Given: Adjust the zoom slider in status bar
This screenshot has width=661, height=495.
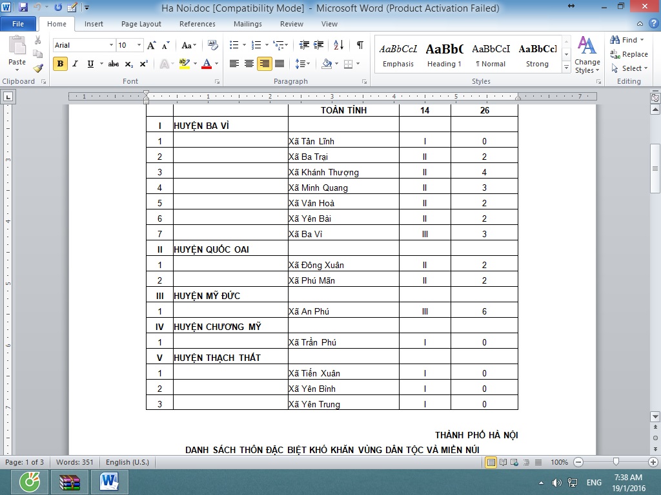Looking at the screenshot, I should coord(616,462).
